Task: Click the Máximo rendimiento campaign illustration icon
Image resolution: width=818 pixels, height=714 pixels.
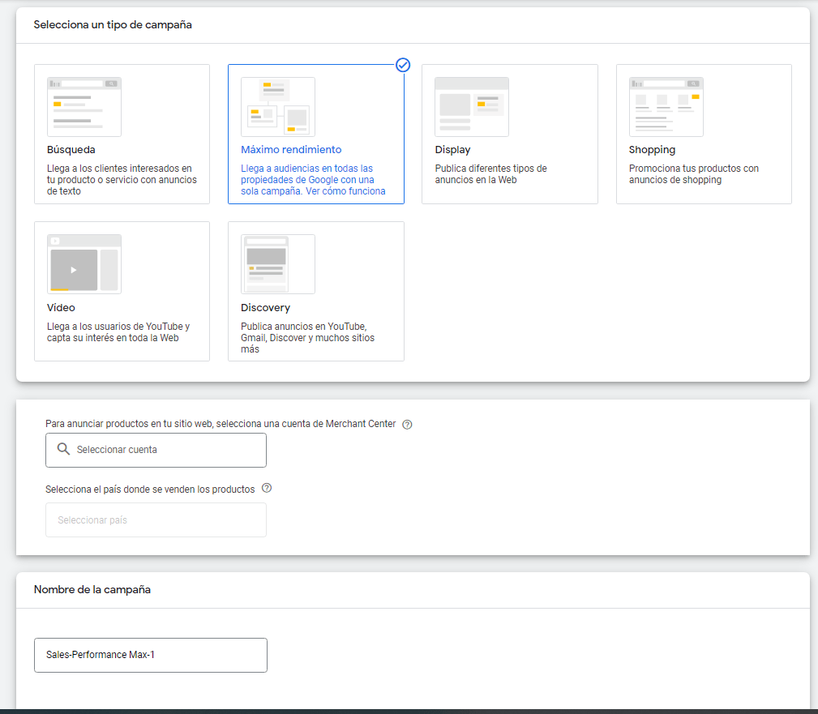Action: pos(278,107)
